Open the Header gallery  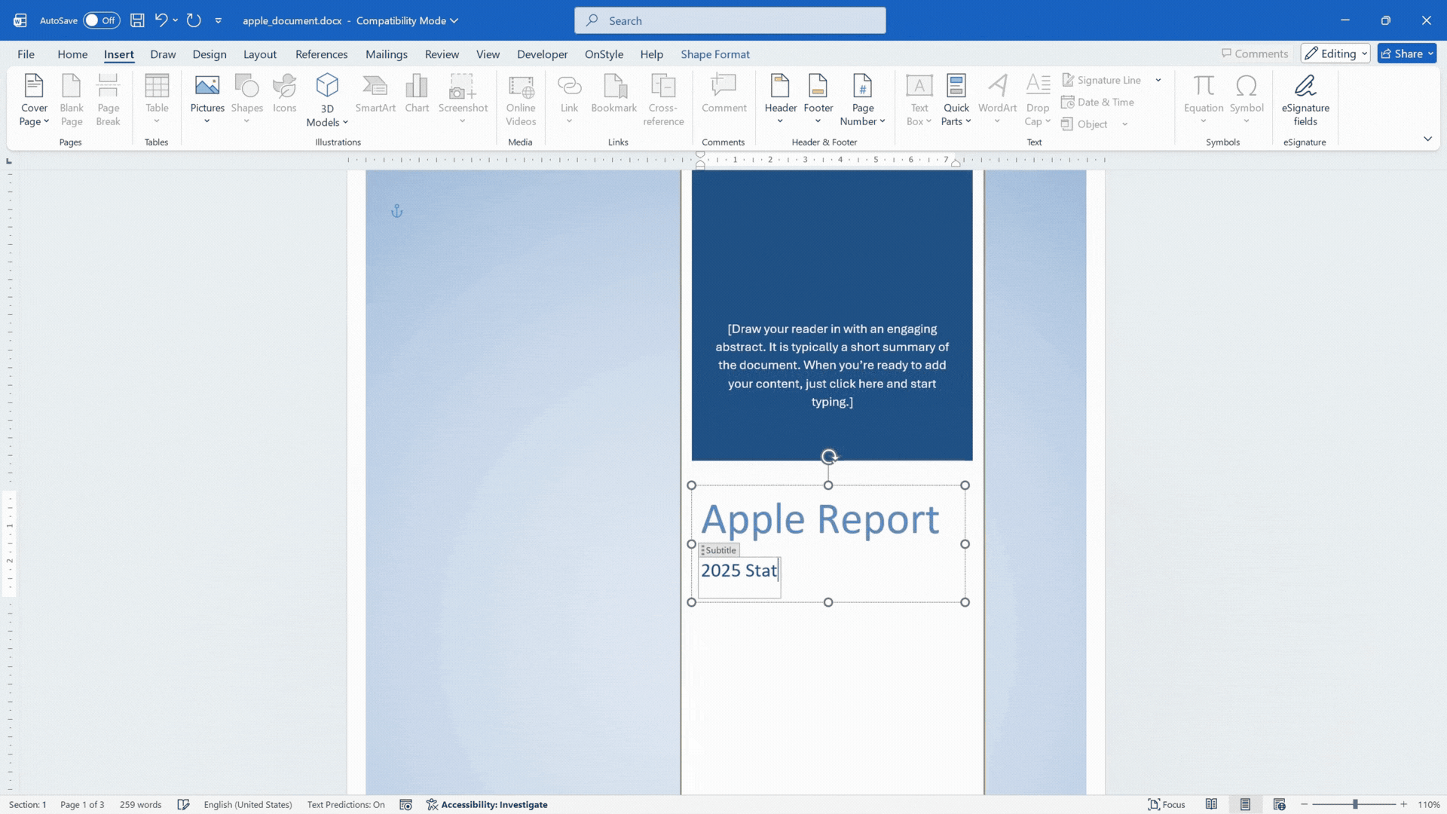coord(781,100)
